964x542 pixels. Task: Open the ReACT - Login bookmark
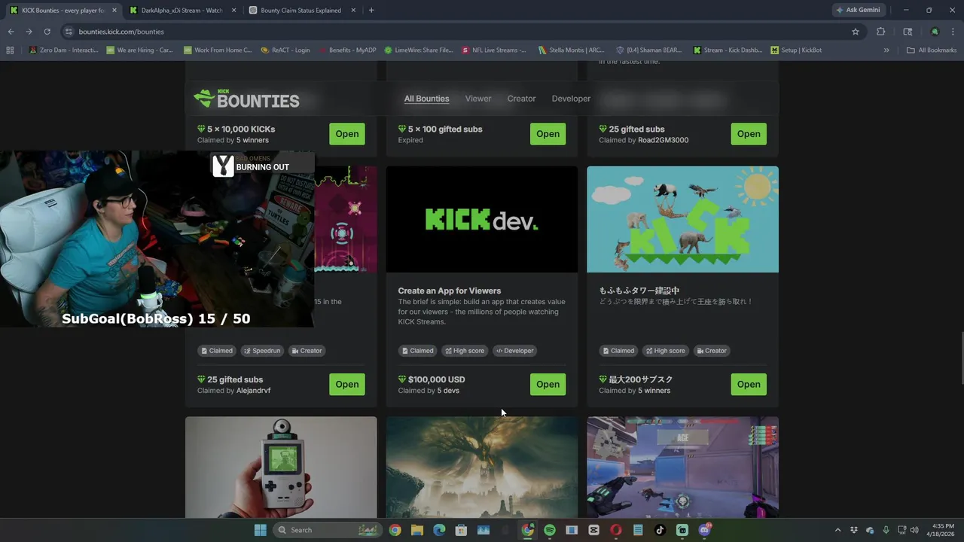pyautogui.click(x=285, y=50)
